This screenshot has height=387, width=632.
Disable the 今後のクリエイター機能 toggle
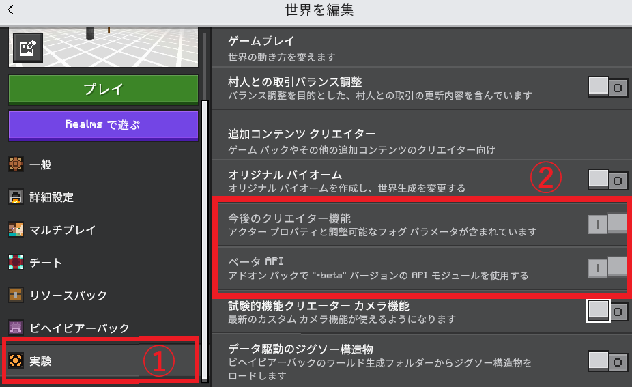tap(607, 225)
